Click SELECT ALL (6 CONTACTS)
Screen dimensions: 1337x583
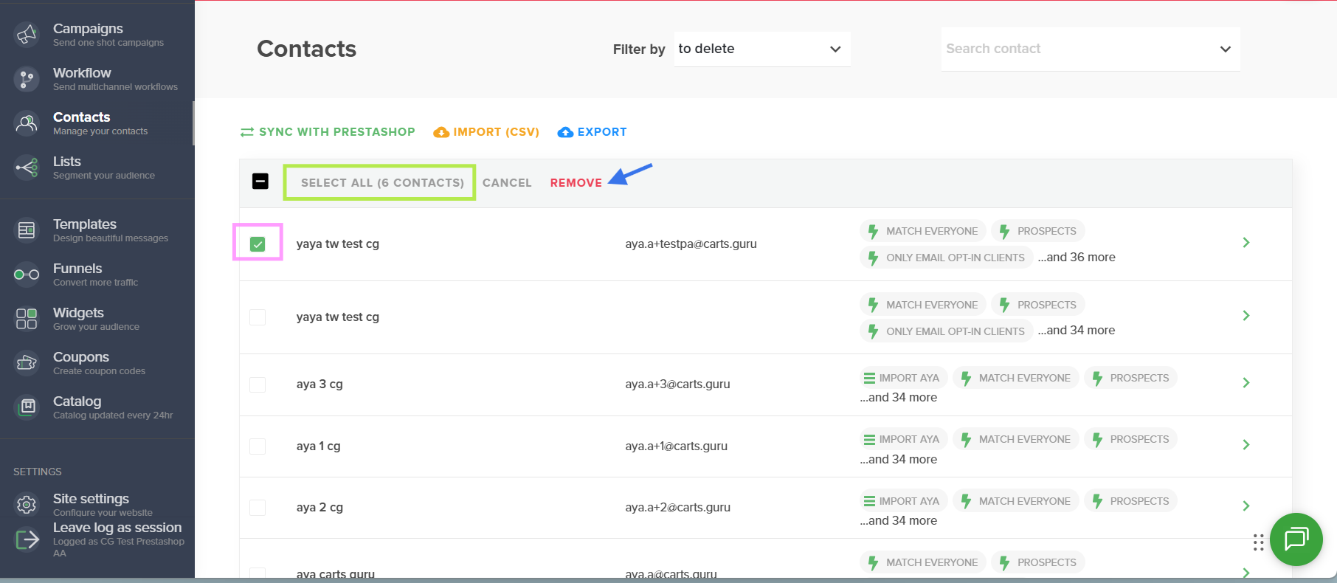click(x=382, y=183)
